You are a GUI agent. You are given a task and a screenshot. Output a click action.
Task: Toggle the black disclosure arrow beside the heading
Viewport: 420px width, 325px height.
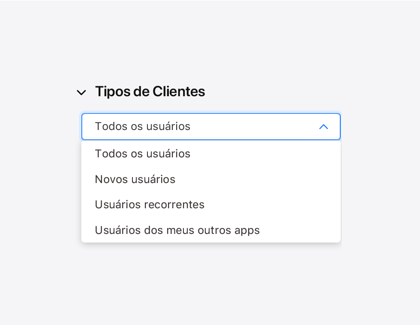[81, 92]
